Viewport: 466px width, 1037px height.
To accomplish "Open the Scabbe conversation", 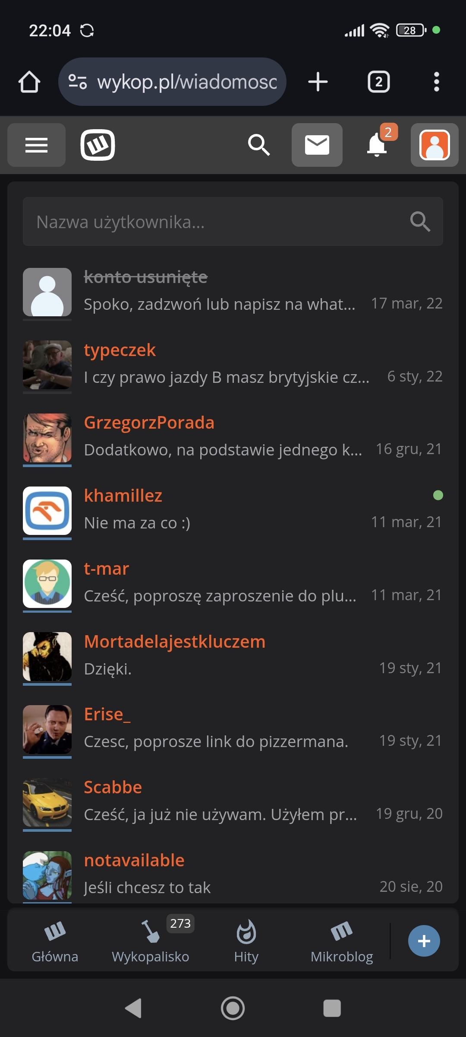I will click(x=233, y=802).
